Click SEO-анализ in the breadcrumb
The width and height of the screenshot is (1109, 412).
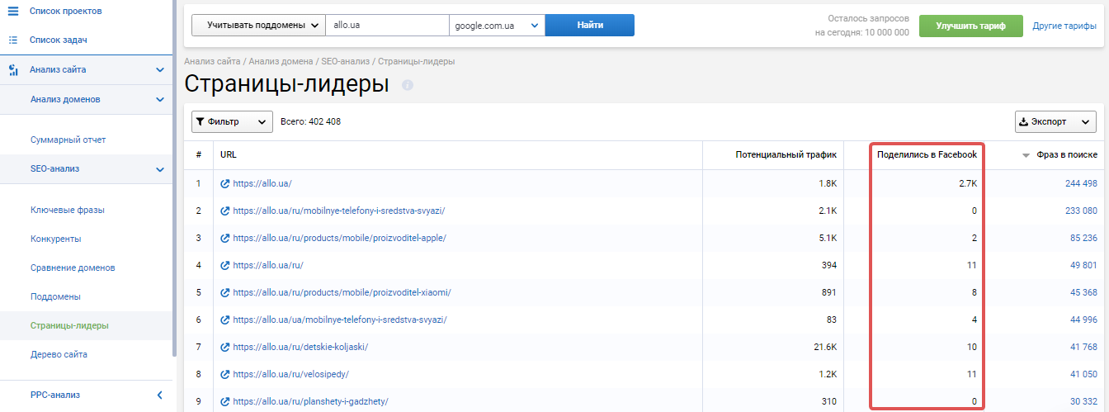click(347, 61)
